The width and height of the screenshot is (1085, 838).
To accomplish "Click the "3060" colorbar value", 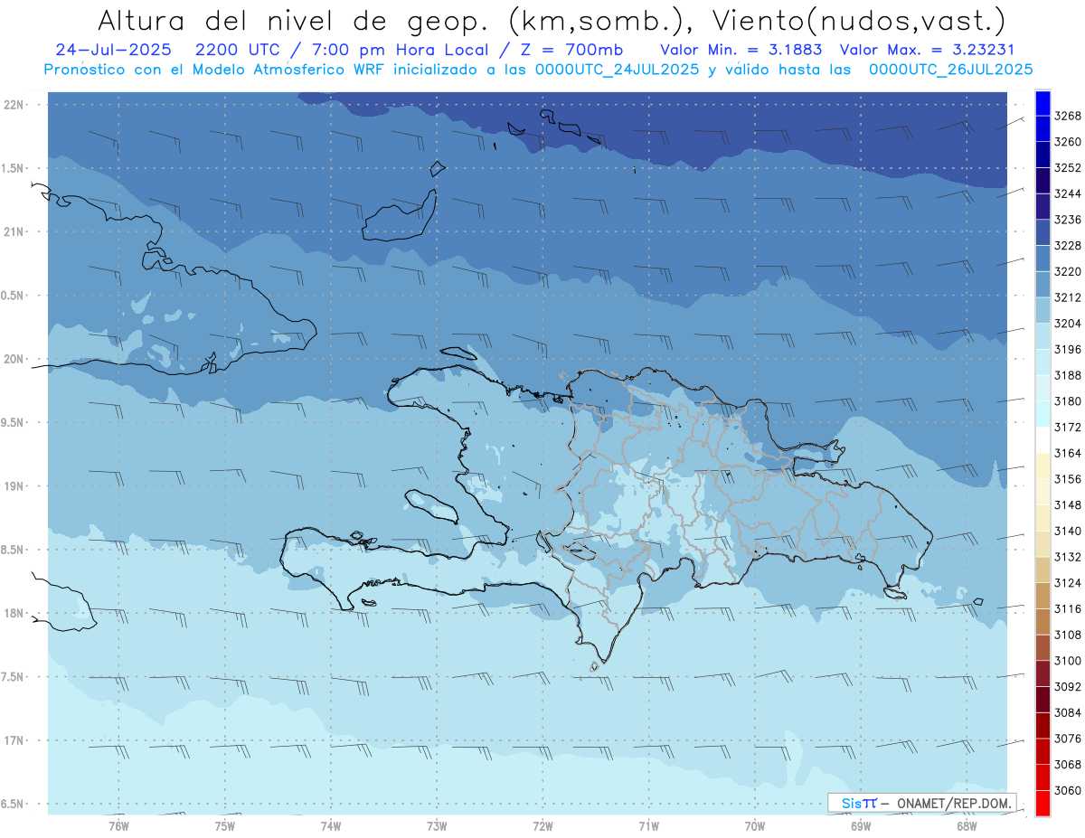I will [x=1068, y=790].
